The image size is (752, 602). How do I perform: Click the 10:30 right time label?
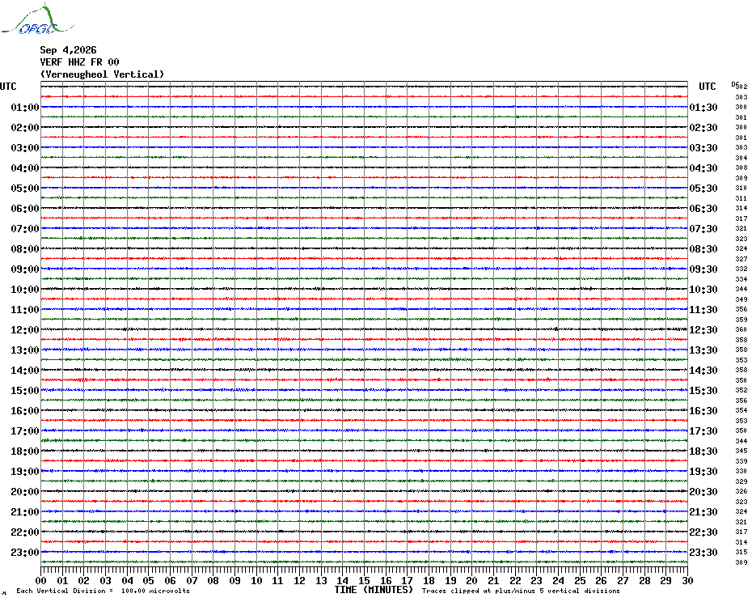coord(703,290)
